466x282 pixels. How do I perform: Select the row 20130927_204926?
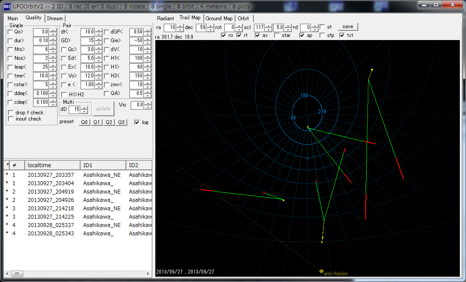pos(78,200)
